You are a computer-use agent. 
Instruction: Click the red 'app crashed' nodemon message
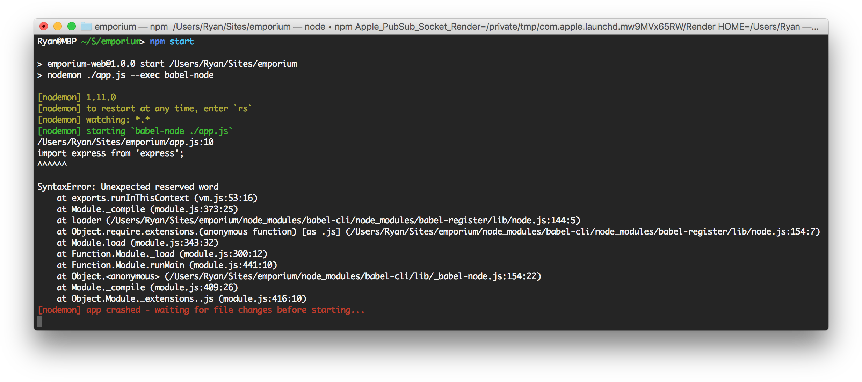coord(201,310)
